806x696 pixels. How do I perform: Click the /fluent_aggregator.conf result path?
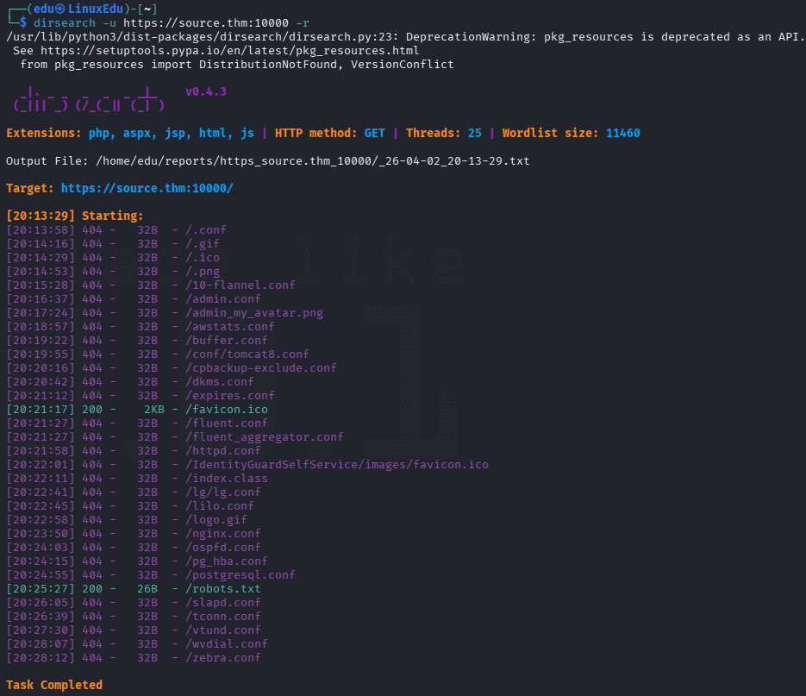coord(265,436)
